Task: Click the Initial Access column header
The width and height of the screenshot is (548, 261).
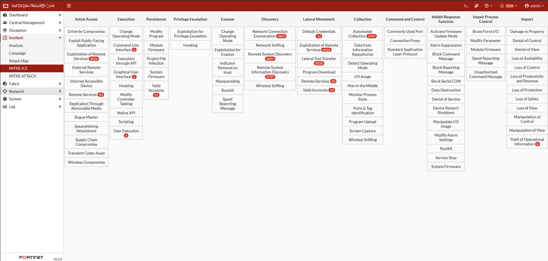Action: coord(86,19)
